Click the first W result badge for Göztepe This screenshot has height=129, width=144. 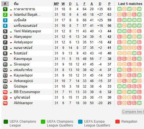[x=119, y=86]
